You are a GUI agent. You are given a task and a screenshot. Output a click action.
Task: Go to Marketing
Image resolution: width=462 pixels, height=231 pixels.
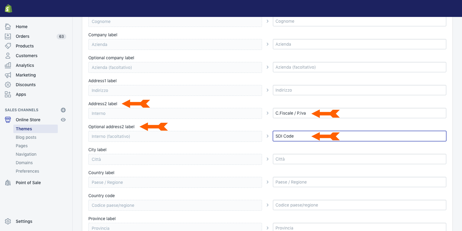point(26,75)
